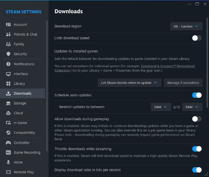Open the 2AM start time dropdown
This screenshot has width=209, height=177.
point(161,107)
